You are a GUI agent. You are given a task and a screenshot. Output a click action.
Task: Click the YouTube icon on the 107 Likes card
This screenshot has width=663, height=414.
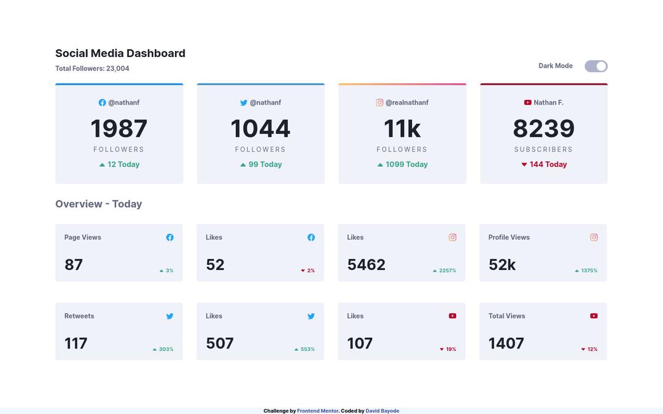[452, 316]
